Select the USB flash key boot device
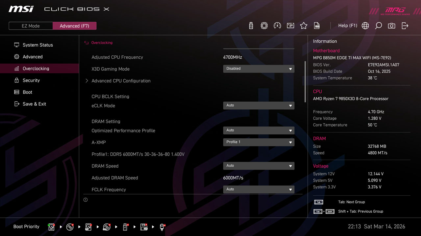The width and height of the screenshot is (421, 236). coord(125,227)
